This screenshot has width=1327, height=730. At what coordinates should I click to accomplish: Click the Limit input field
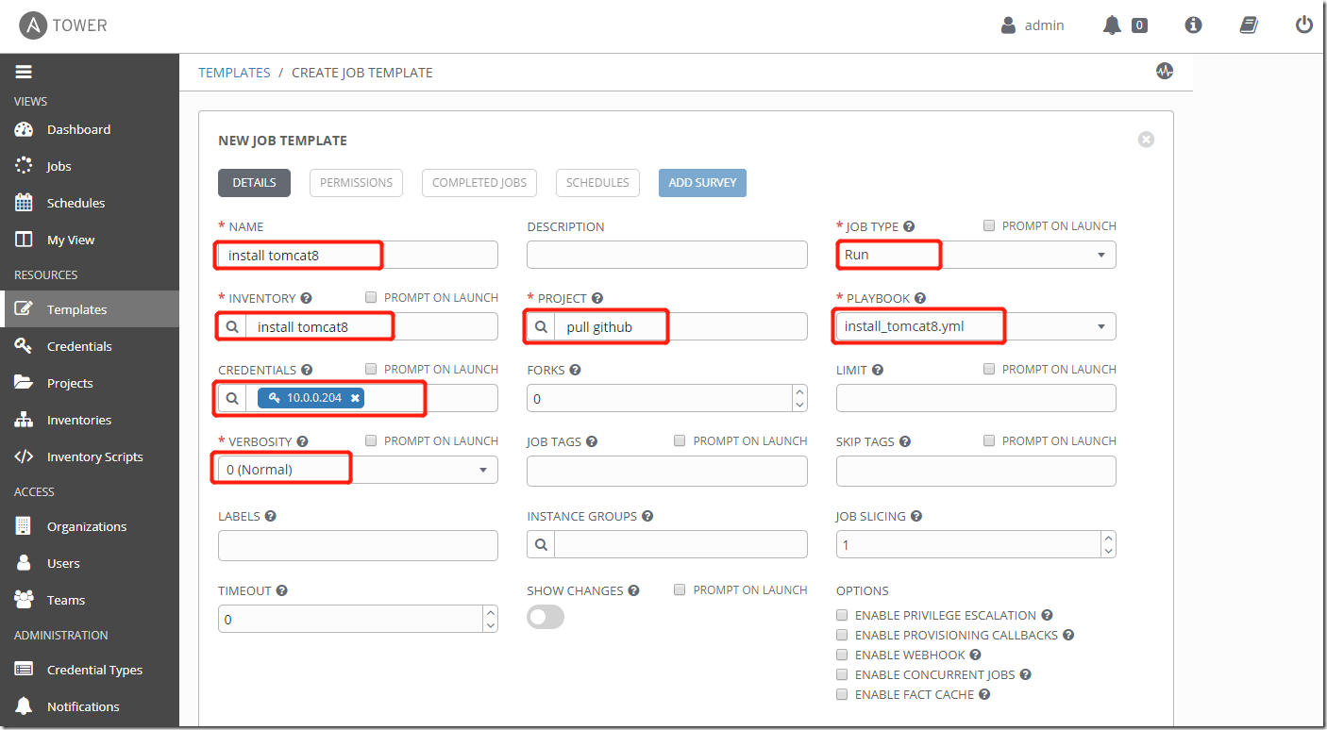[976, 398]
